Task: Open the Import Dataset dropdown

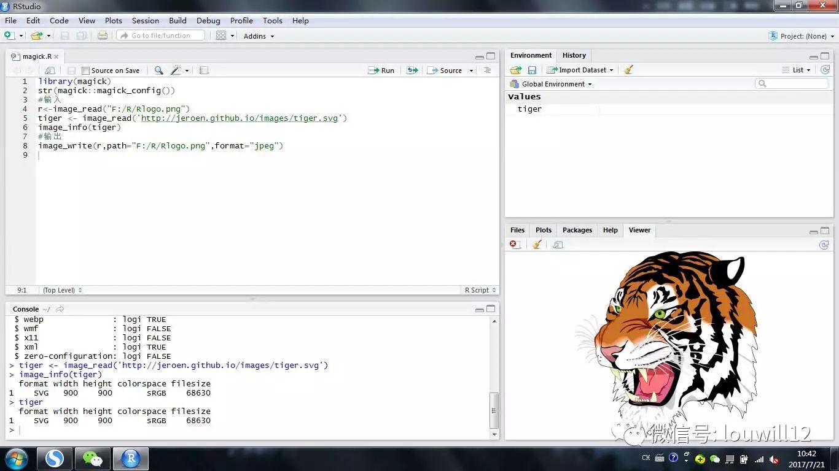Action: click(x=582, y=70)
